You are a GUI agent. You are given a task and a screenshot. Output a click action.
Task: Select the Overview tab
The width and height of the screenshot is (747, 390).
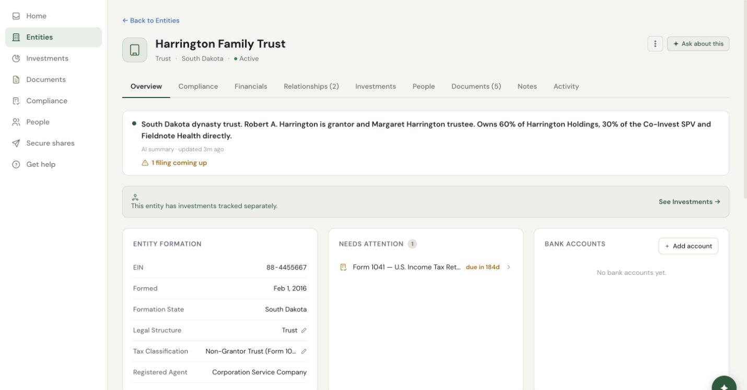(146, 87)
